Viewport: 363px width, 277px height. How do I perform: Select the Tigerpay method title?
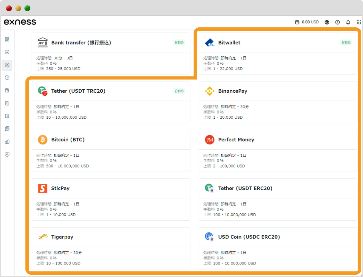coord(62,237)
